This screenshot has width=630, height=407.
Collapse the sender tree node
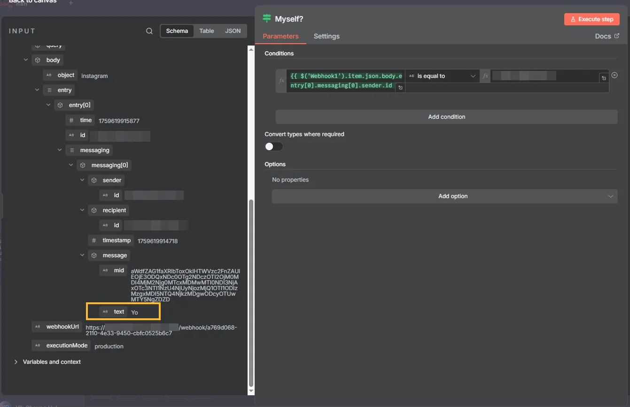pos(83,180)
